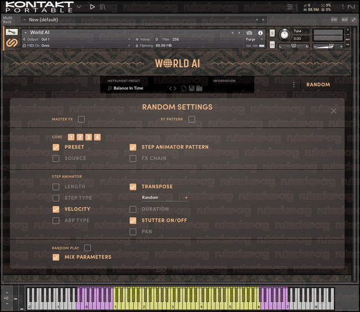360x312 pixels.
Task: Click the Tune knob
Action: tap(285, 35)
